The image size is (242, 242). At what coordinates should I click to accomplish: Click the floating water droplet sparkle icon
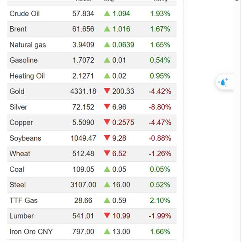coord(223,82)
